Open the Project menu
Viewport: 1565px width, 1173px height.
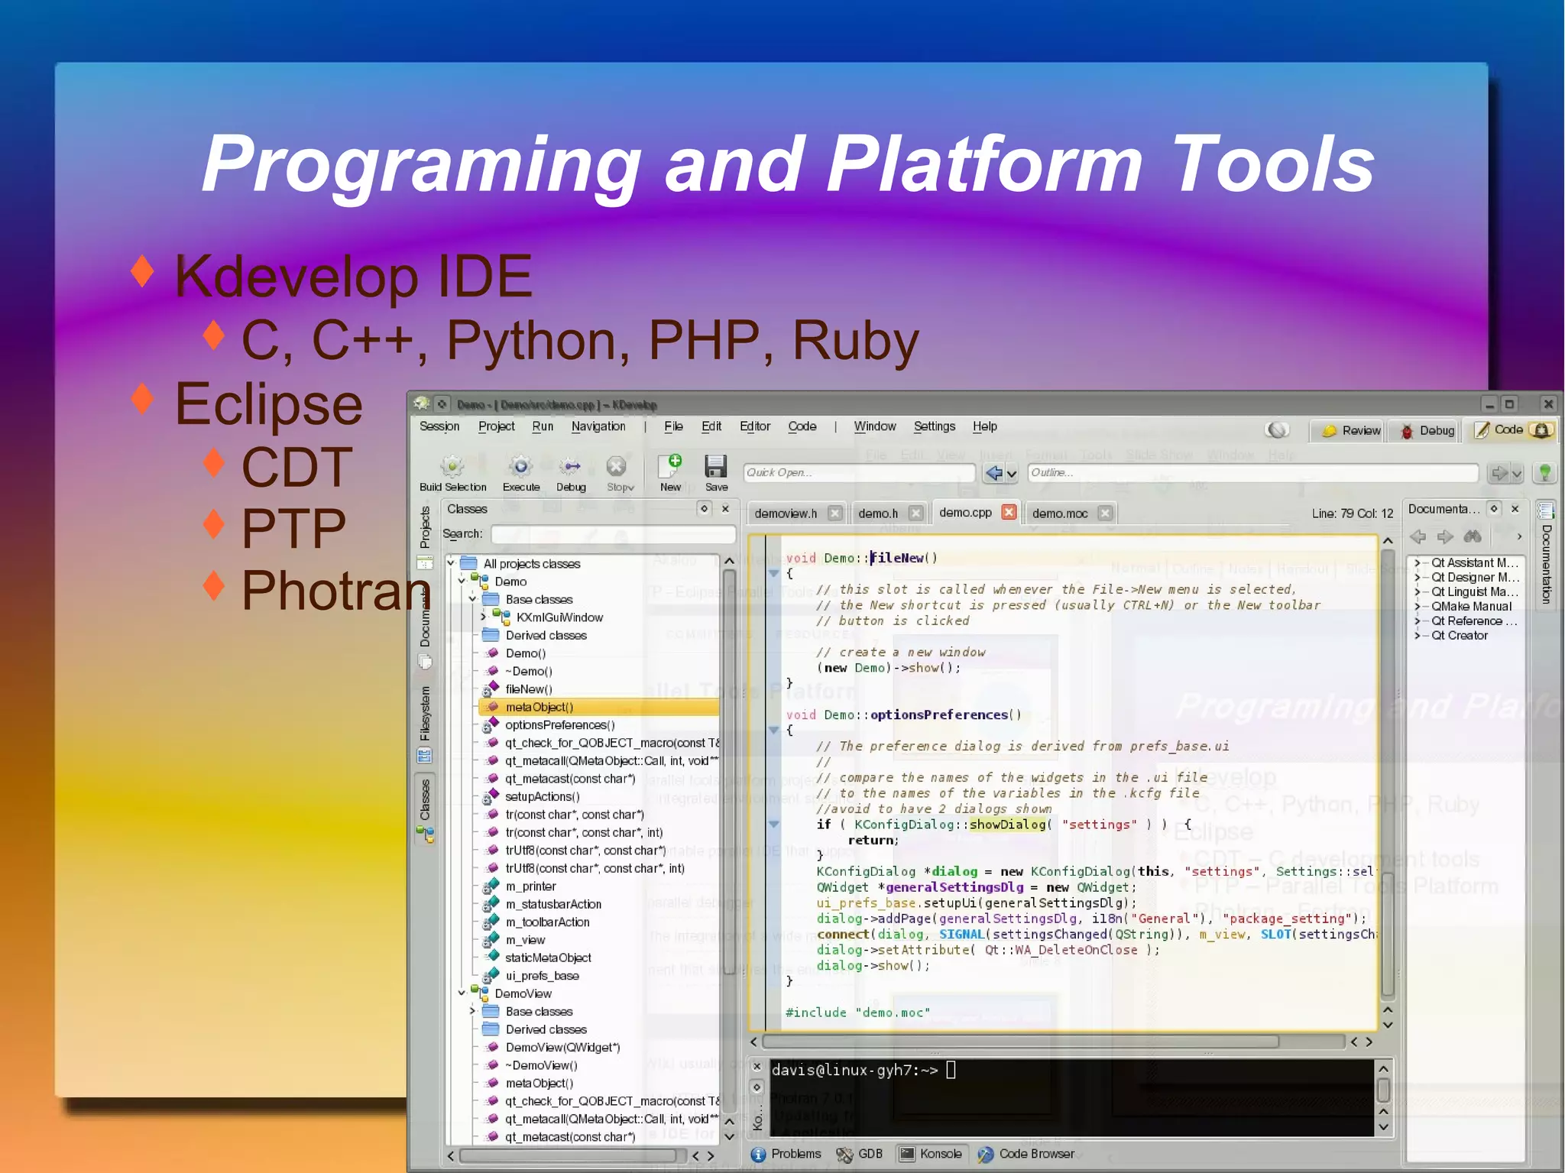(496, 426)
